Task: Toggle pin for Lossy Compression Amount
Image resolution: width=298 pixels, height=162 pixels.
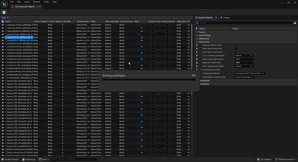Action: tap(197, 55)
